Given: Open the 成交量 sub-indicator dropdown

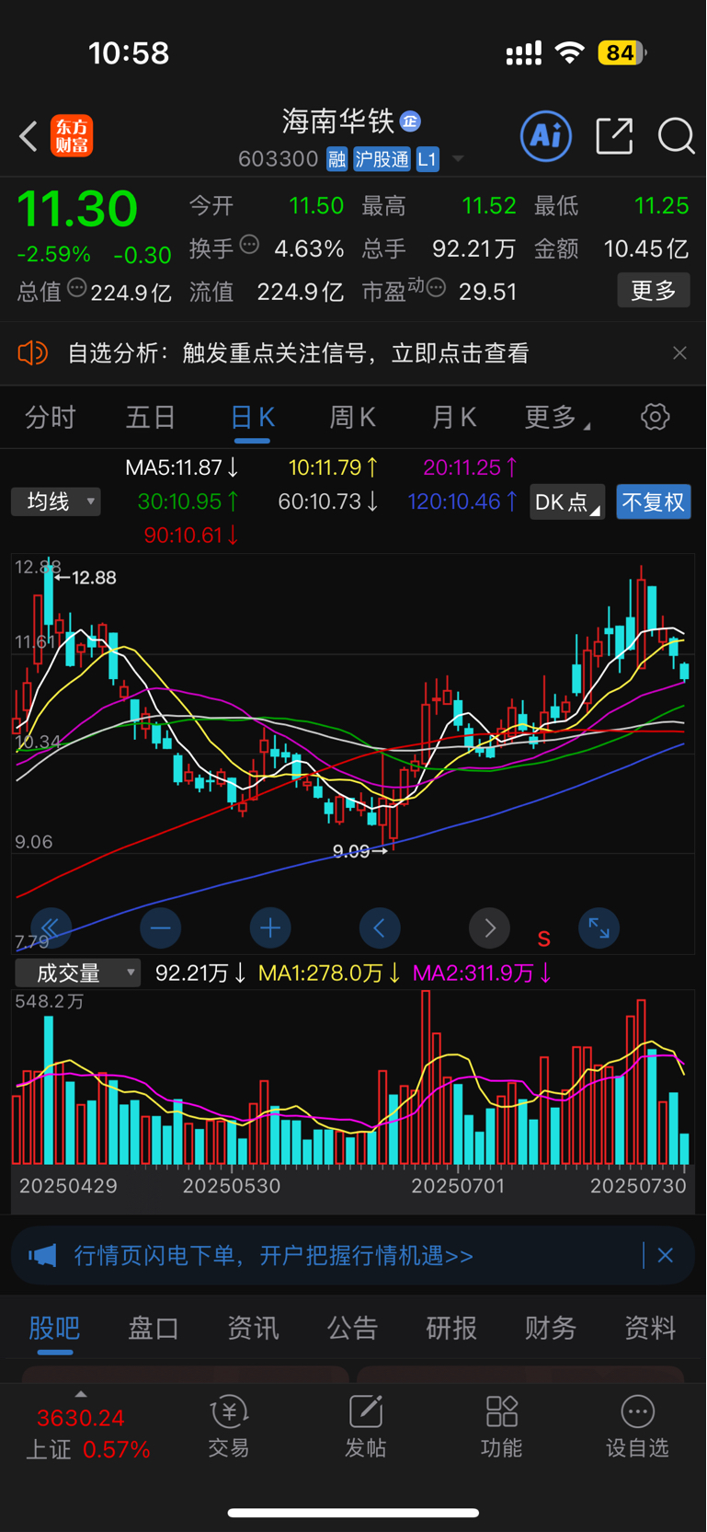Looking at the screenshot, I should (x=78, y=973).
